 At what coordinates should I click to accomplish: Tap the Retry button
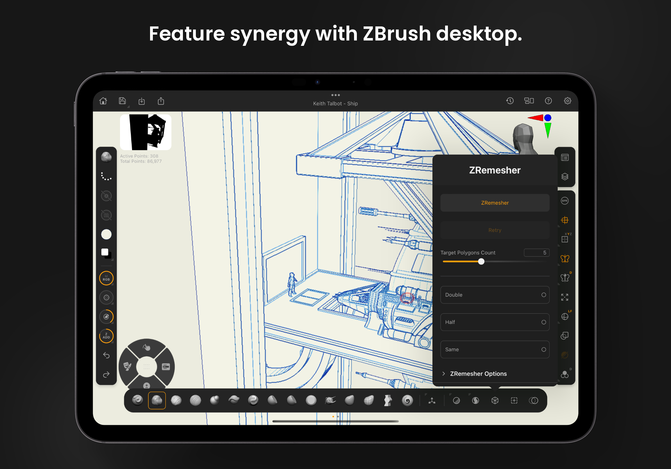pos(495,230)
